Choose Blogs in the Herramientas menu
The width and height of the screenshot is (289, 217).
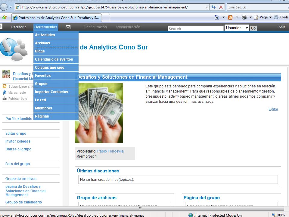[56, 51]
